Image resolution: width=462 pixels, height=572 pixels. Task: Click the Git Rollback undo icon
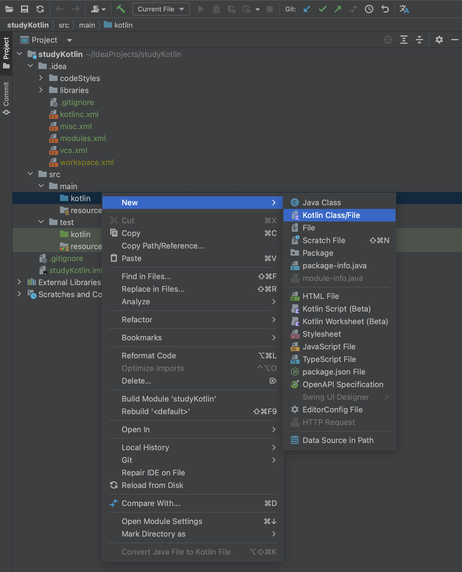click(385, 9)
